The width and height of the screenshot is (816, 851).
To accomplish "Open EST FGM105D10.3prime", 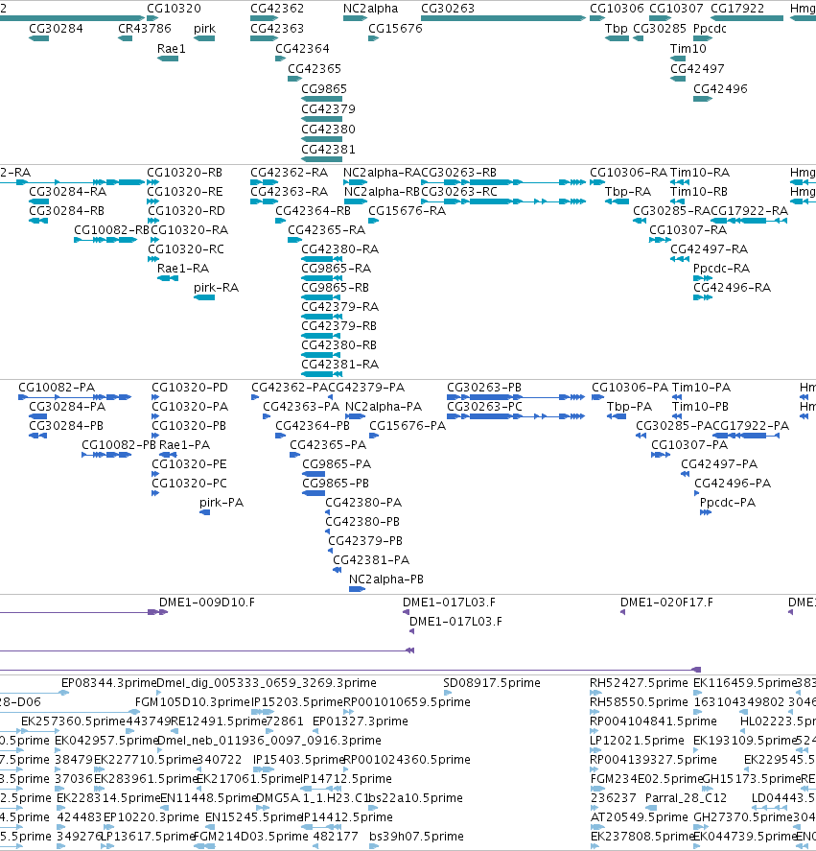I will (192, 702).
